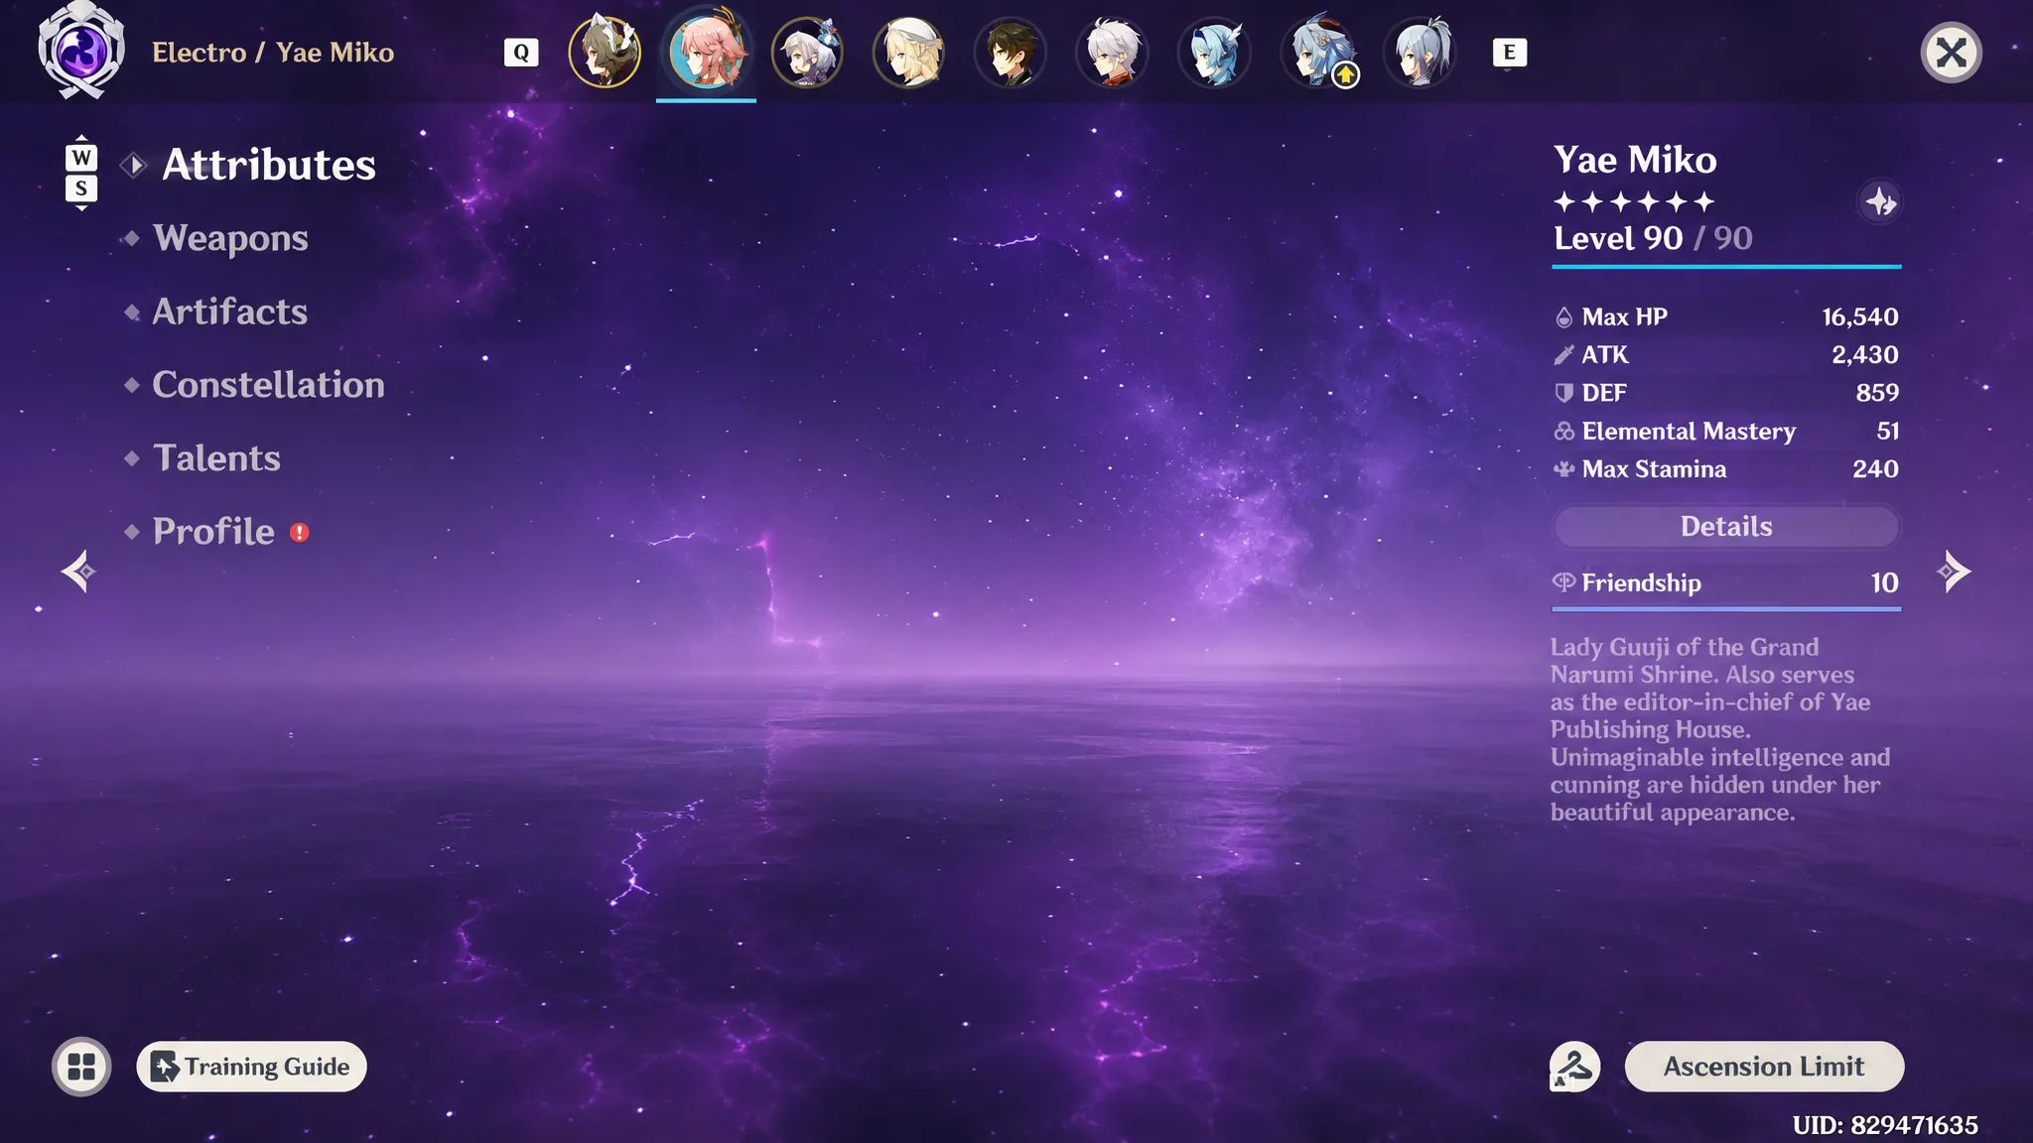Select the brown-haired white-eared character portrait
Screen dimensions: 2033x1143
[x=605, y=52]
